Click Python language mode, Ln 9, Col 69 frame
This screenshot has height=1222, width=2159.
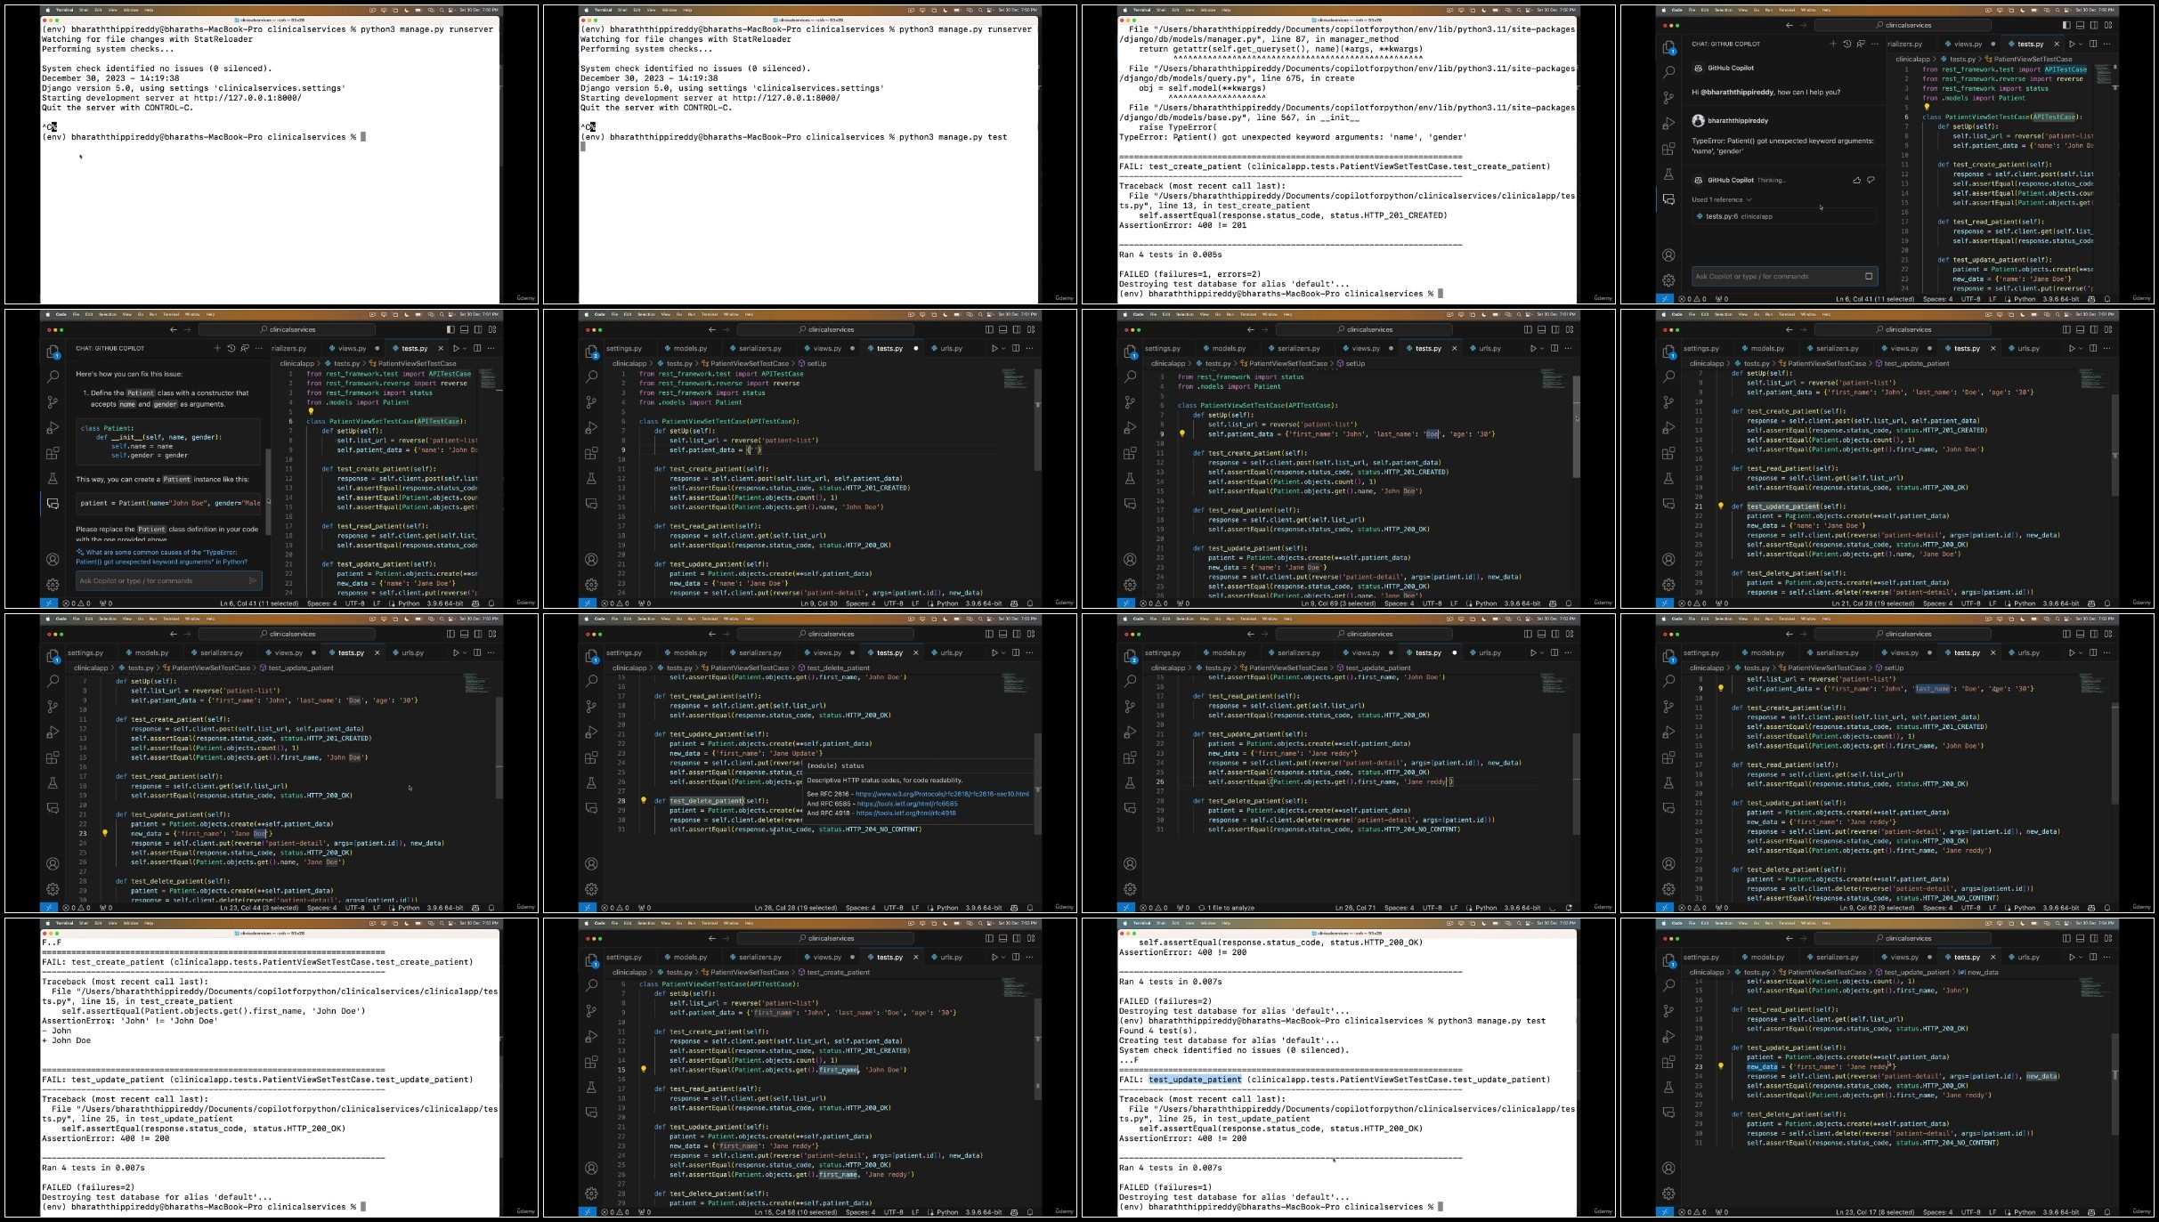(x=1486, y=603)
